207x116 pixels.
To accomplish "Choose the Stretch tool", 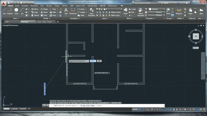I will tap(35, 15).
